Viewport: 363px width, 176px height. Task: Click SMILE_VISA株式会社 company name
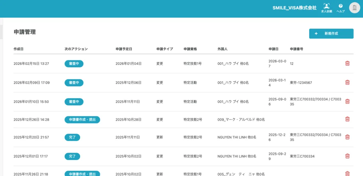(294, 8)
